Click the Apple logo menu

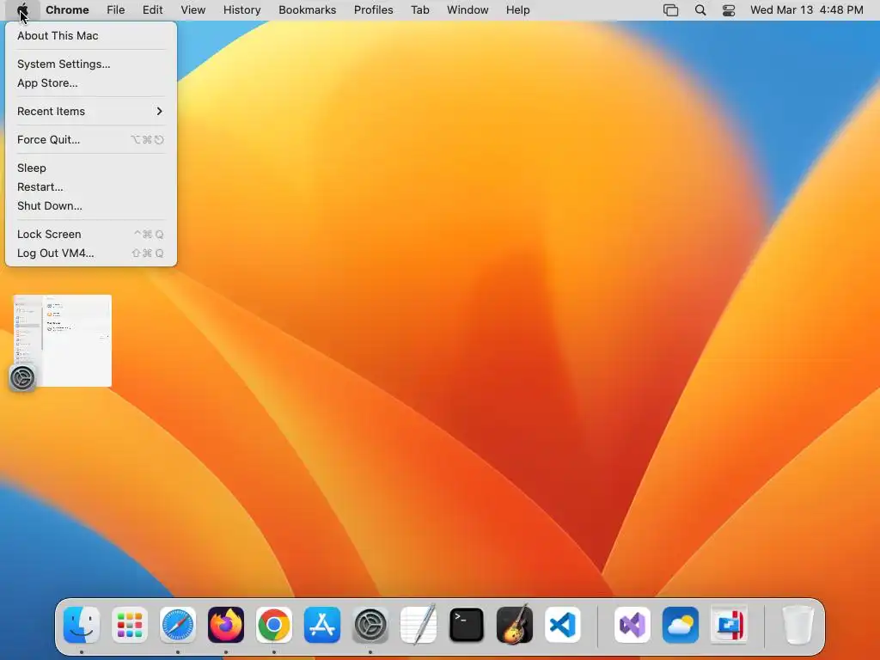point(22,10)
